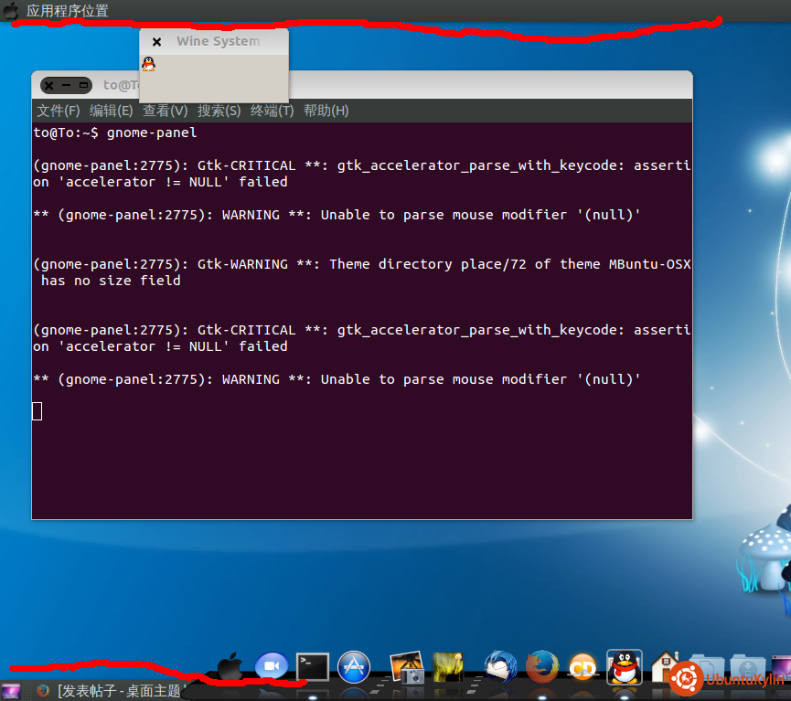This screenshot has height=701, width=791.
Task: Open the 帮助(H) terminal menu
Action: [x=326, y=111]
